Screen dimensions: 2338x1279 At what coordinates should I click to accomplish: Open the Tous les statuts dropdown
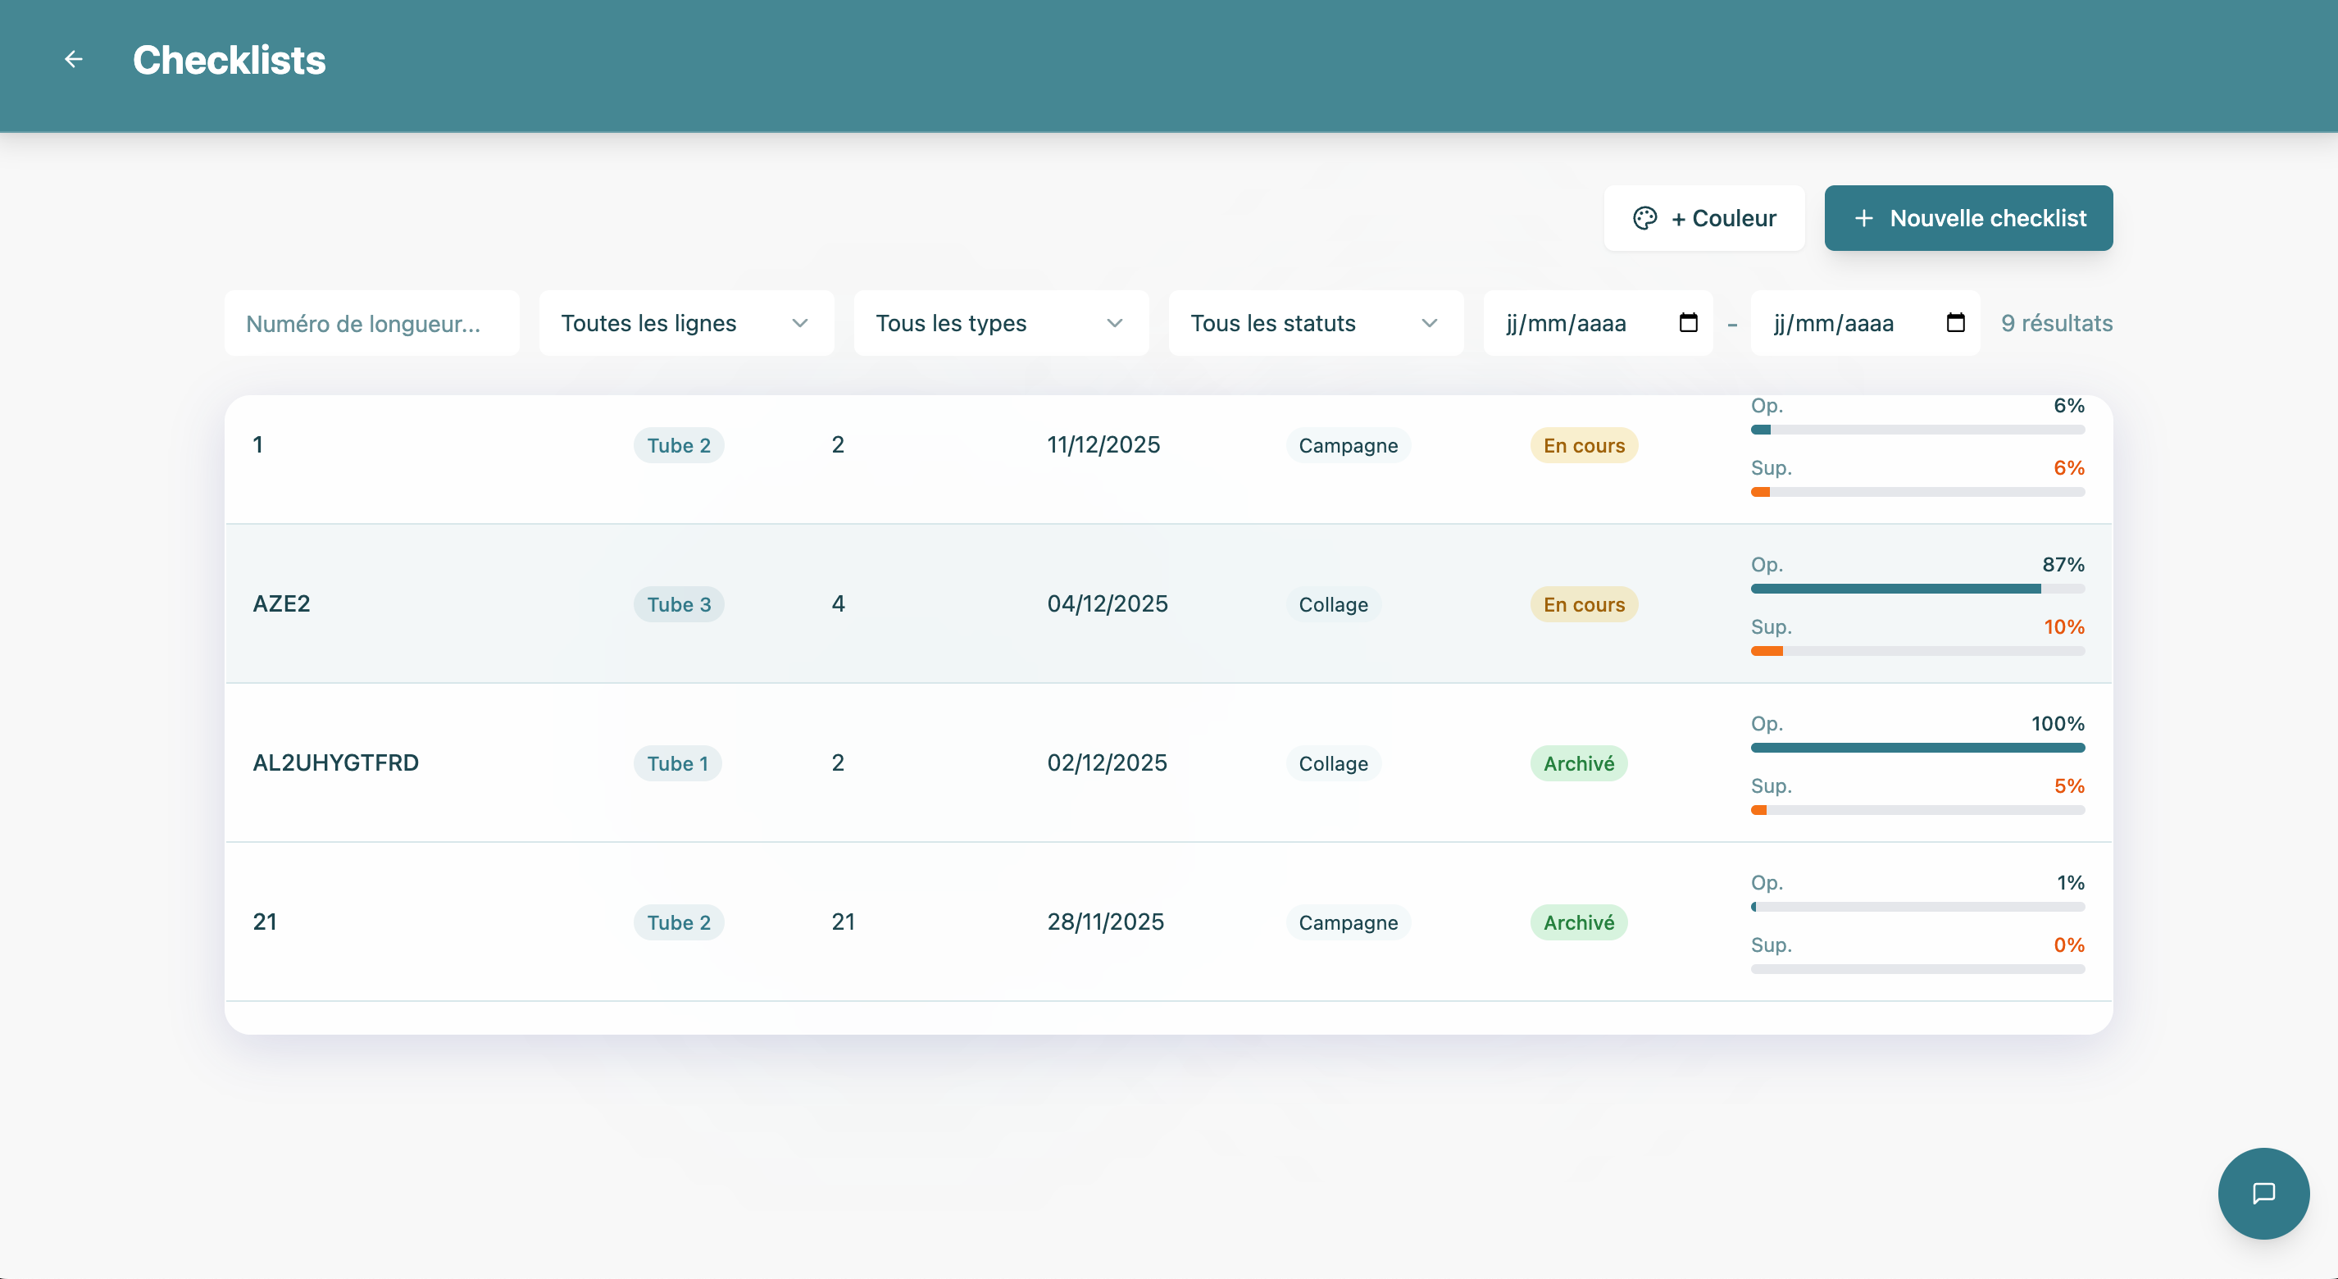coord(1315,323)
